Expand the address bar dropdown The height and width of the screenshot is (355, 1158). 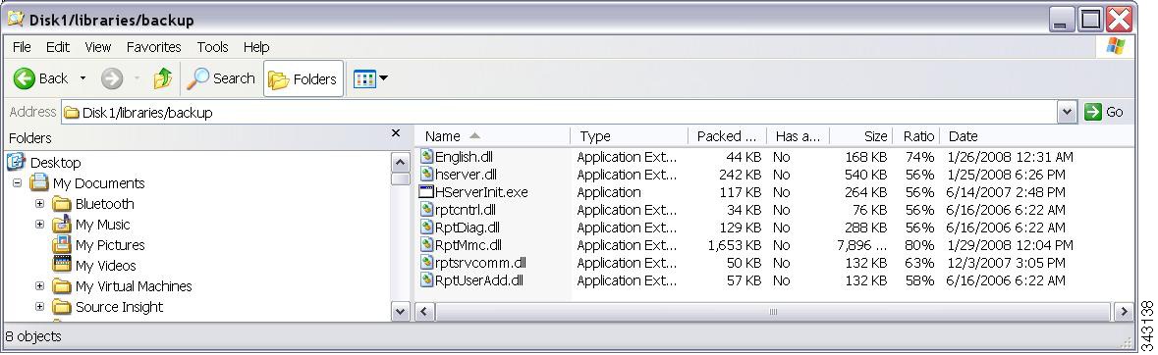pyautogui.click(x=1068, y=112)
